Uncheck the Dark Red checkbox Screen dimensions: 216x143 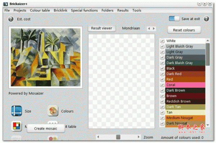coord(162,74)
